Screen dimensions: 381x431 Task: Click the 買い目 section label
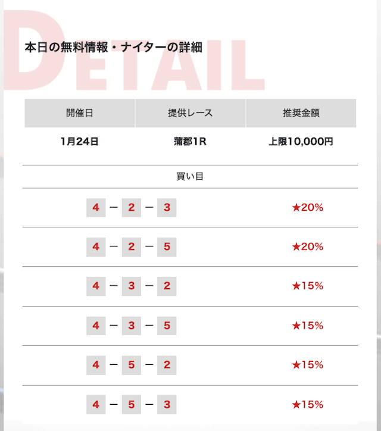click(190, 176)
